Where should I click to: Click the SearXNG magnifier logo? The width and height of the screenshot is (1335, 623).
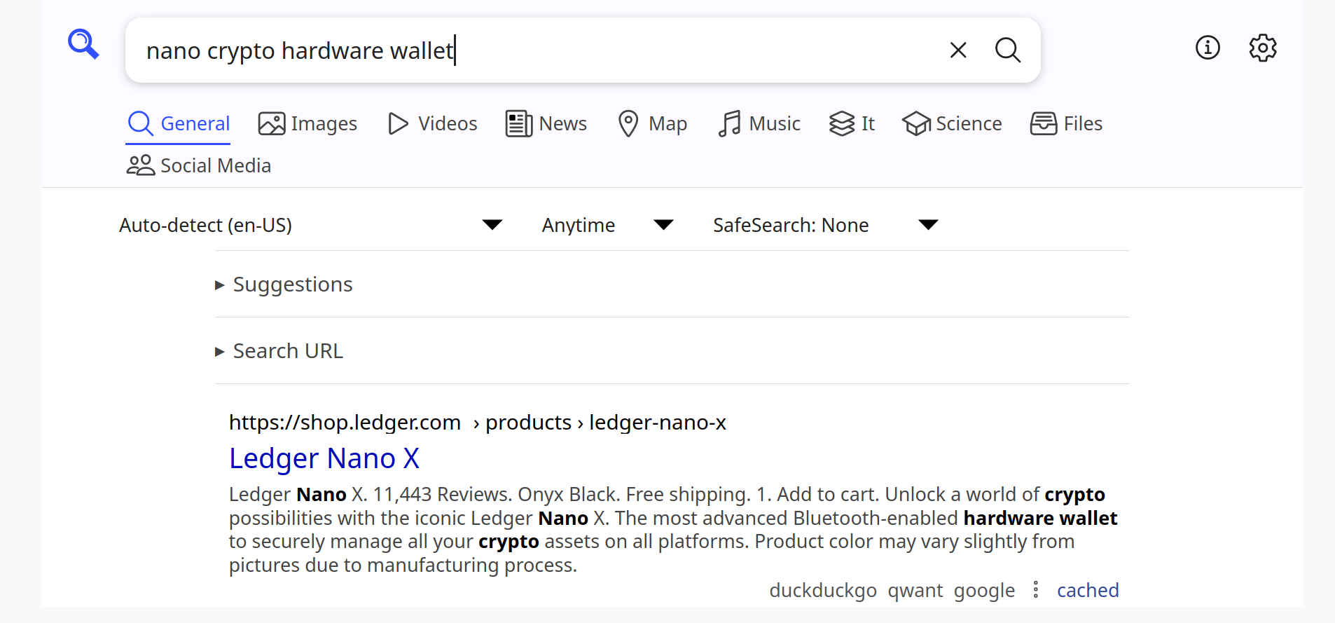(x=83, y=44)
